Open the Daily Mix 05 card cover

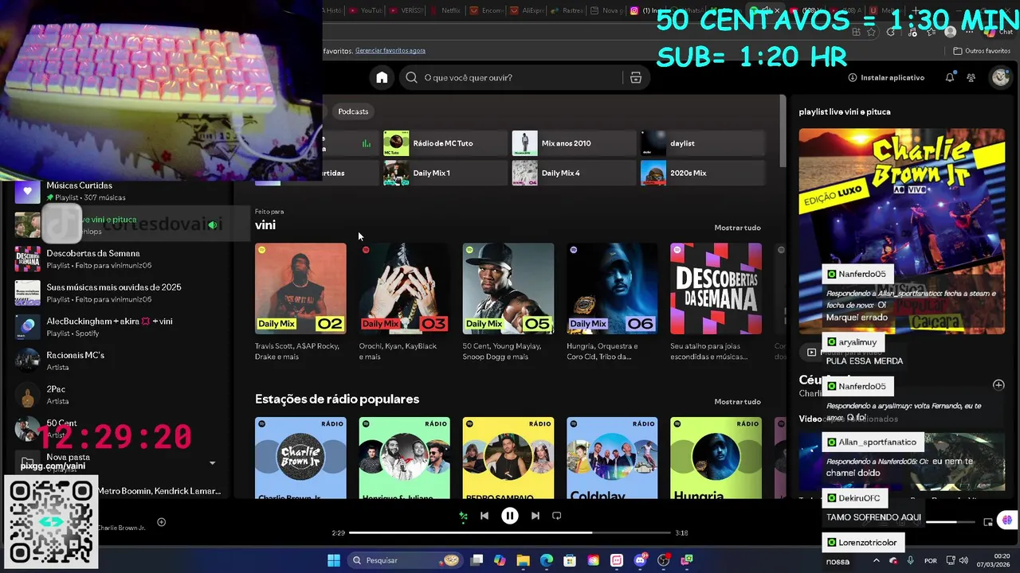point(508,288)
